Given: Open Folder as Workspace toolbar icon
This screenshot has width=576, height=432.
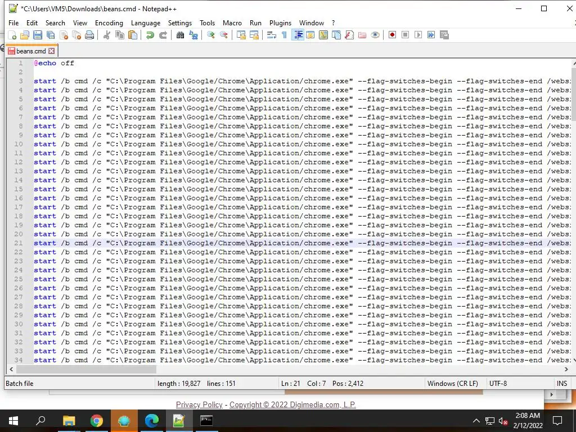Looking at the screenshot, I should [x=362, y=35].
